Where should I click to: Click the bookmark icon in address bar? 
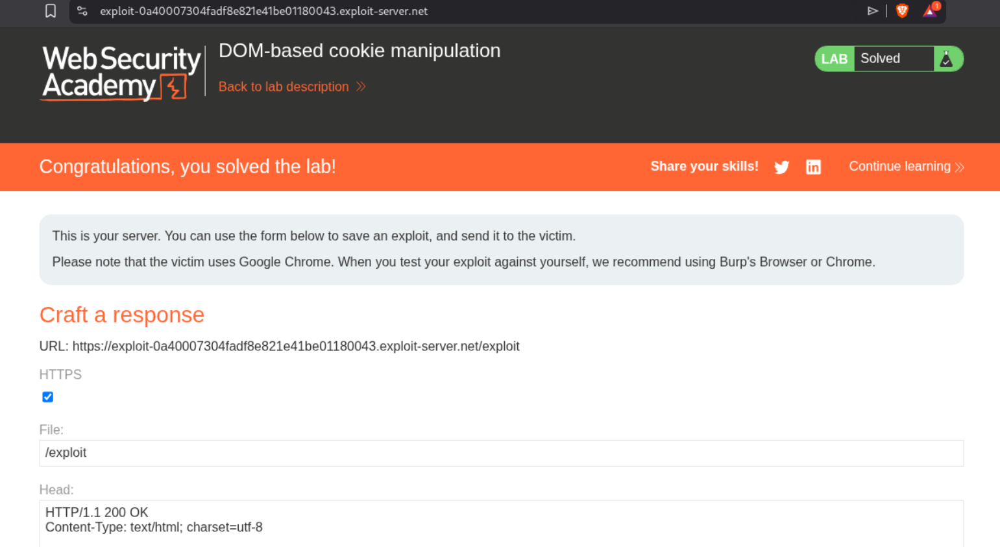[x=51, y=11]
